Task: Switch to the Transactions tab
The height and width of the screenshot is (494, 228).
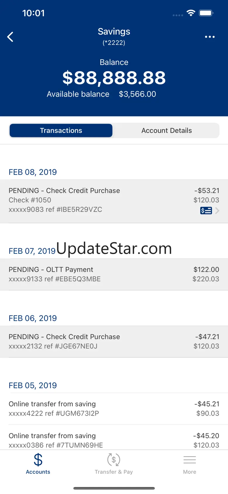Action: coord(61,131)
